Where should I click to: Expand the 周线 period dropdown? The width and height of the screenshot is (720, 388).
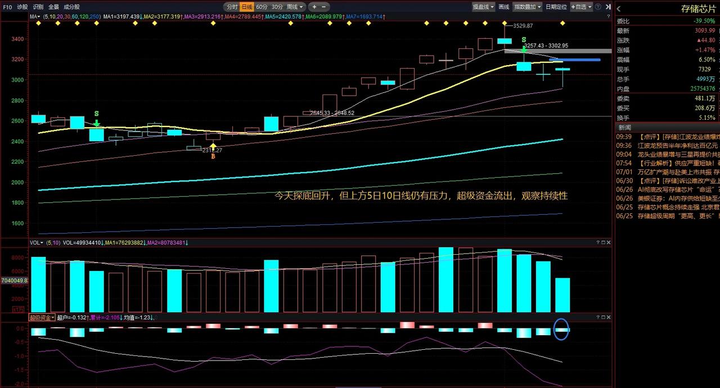click(x=295, y=7)
